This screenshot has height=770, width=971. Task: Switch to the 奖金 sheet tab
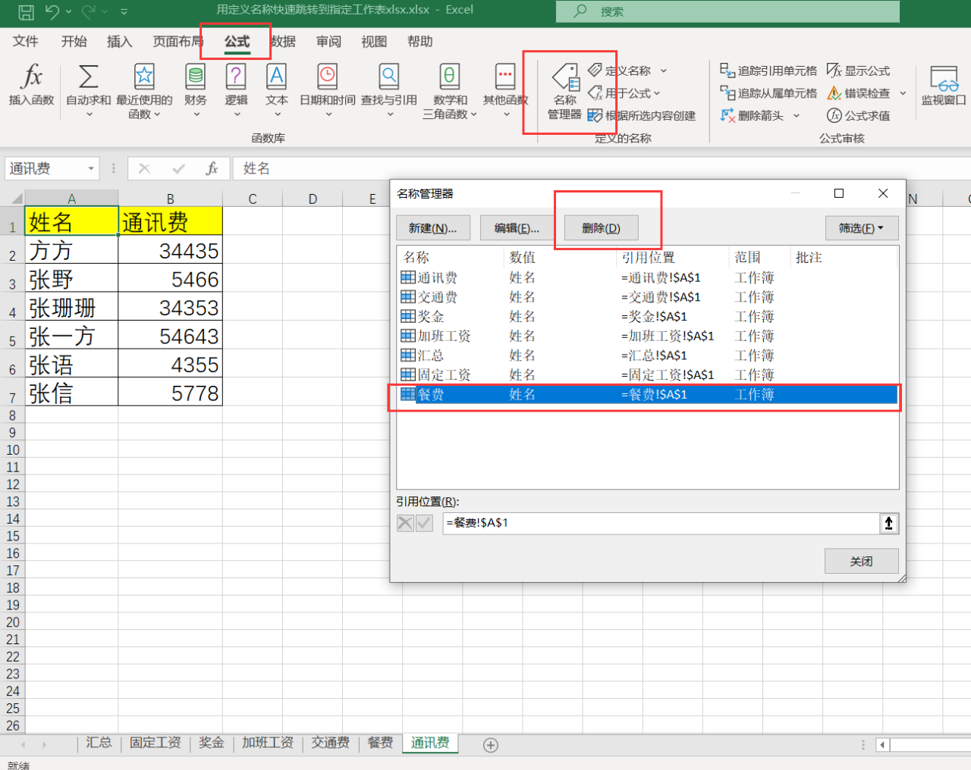click(212, 743)
